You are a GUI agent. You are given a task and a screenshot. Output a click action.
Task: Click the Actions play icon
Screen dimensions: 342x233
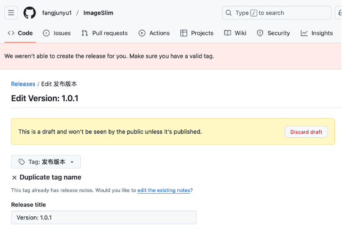tap(142, 33)
